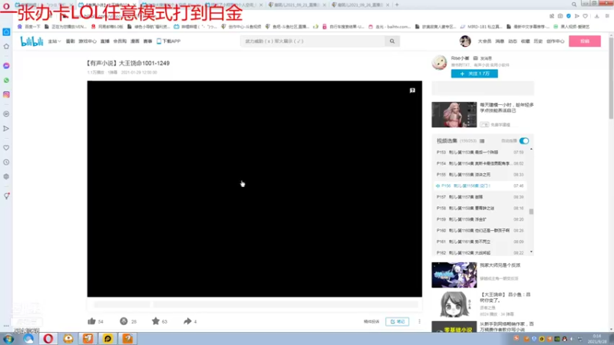The height and width of the screenshot is (345, 614).
Task: Click the black video player area
Action: click(255, 189)
